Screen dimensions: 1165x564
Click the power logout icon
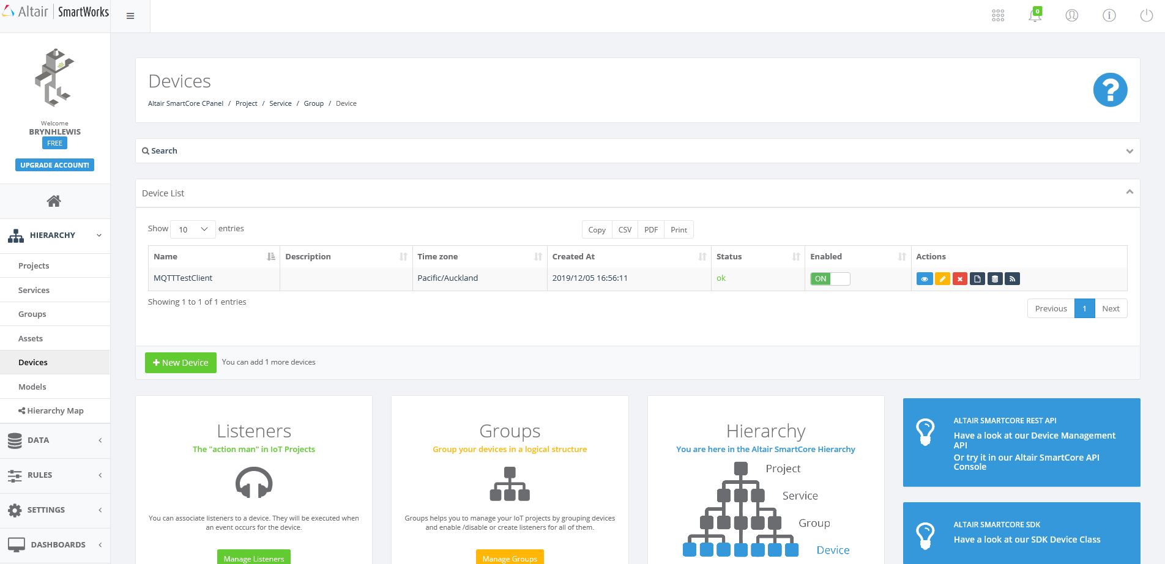pyautogui.click(x=1147, y=15)
